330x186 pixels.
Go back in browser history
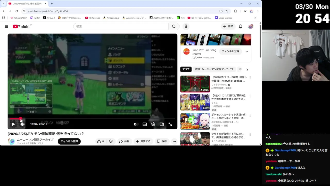coord(4,11)
